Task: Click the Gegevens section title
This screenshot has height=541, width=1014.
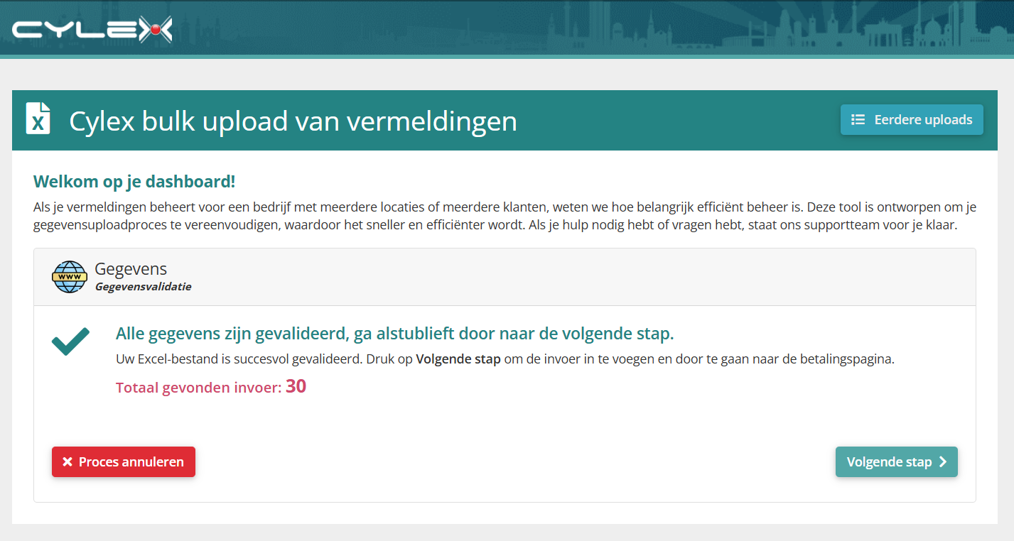Action: [131, 269]
